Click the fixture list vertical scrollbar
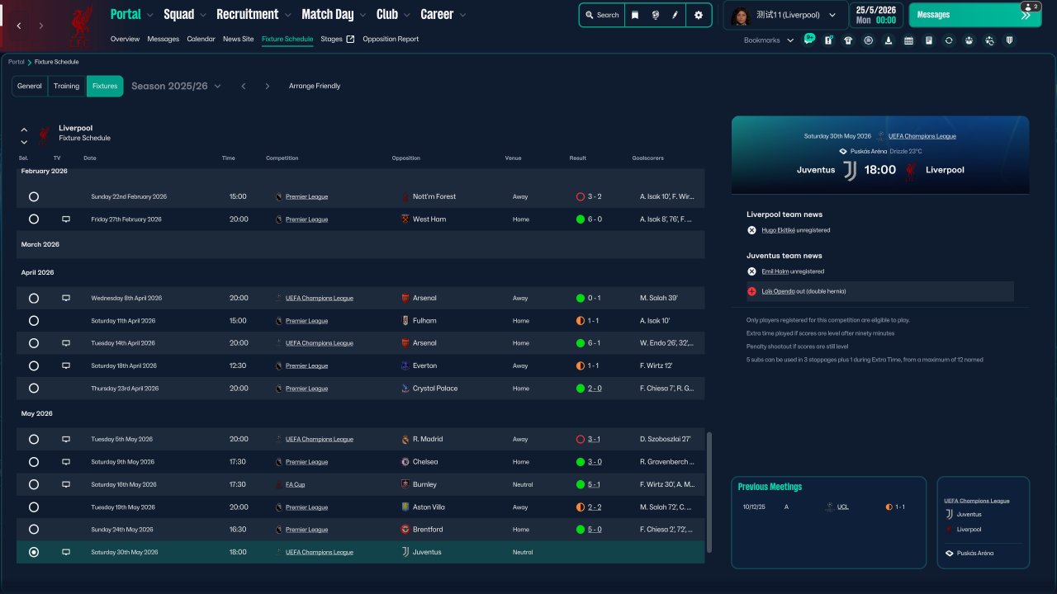 coord(708,493)
